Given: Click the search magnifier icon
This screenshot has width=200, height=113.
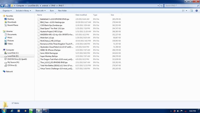Looking at the screenshot, I should pos(198,6).
